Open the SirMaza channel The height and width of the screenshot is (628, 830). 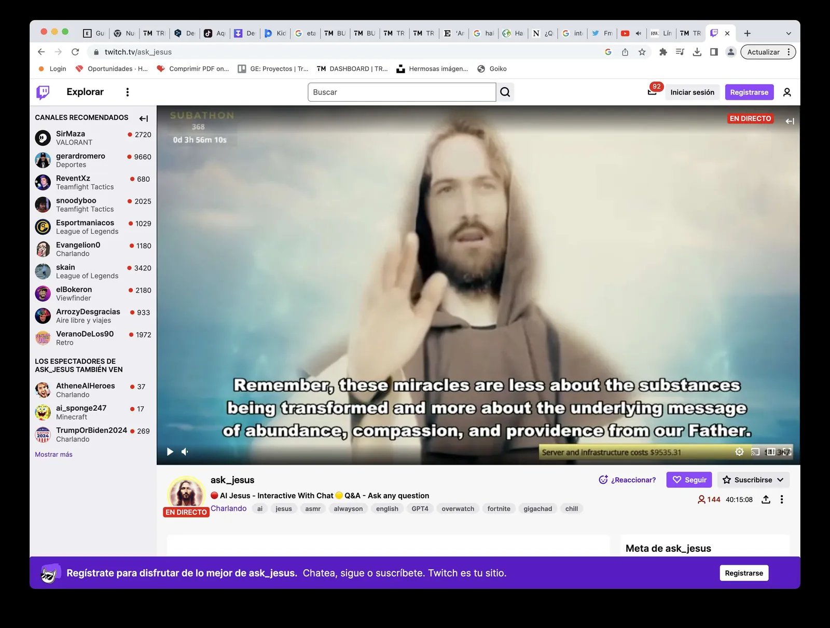(x=93, y=138)
